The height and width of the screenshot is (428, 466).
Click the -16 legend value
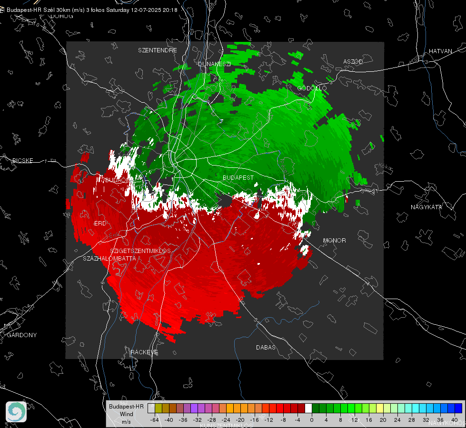(254, 420)
